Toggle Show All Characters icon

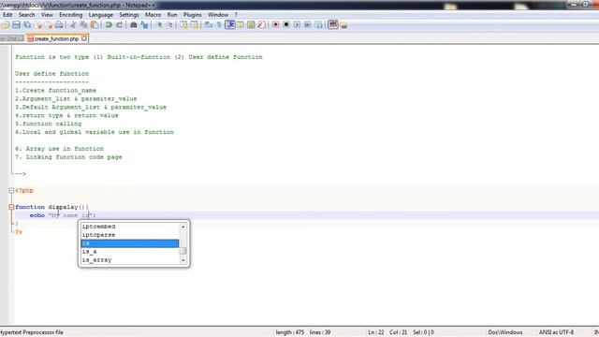click(219, 25)
